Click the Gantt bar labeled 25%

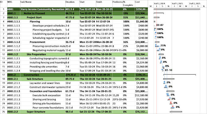(x=157, y=46)
